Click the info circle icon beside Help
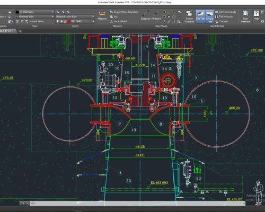The image size is (265, 212). click(x=262, y=21)
